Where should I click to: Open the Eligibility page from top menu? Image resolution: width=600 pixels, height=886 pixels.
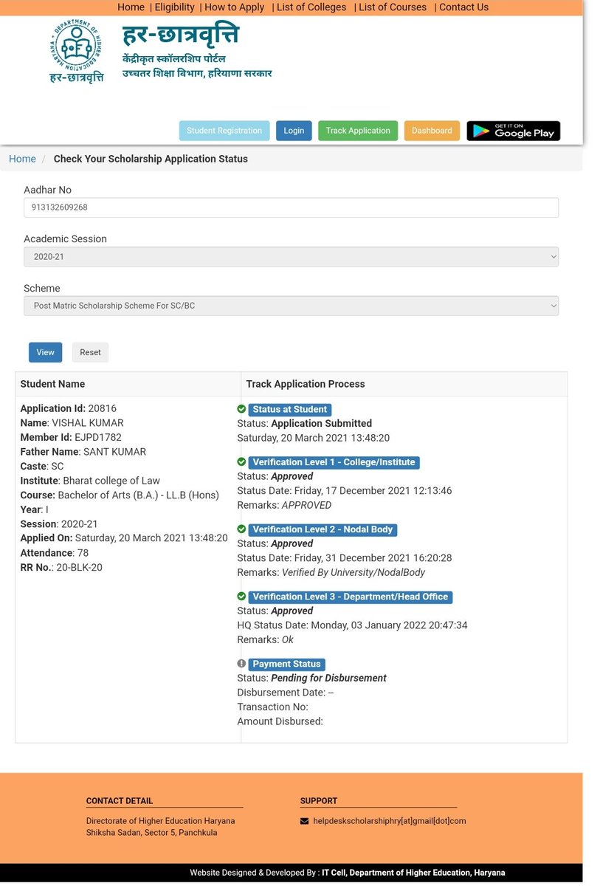[175, 7]
